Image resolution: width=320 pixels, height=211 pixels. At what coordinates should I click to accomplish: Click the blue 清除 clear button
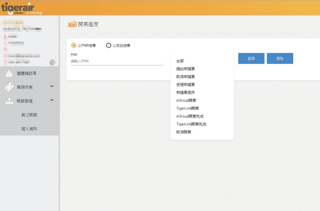pyautogui.click(x=280, y=59)
